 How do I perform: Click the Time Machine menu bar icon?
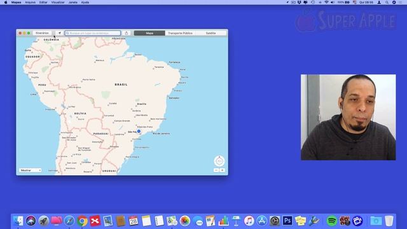click(313, 3)
